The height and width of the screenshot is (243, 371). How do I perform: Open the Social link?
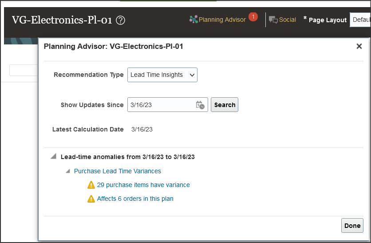click(x=288, y=20)
